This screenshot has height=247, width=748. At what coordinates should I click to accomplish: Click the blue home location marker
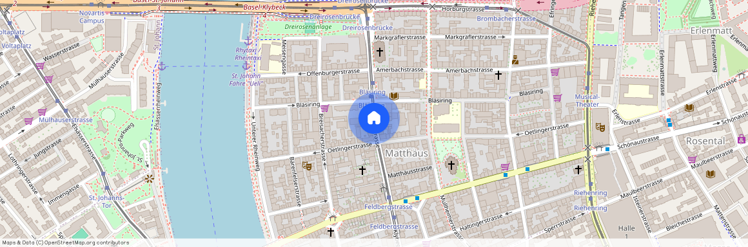(x=373, y=118)
